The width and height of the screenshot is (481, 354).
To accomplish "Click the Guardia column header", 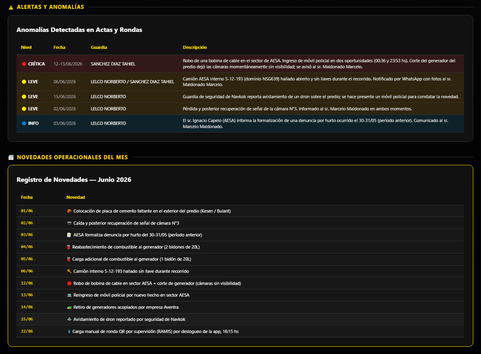I will [x=99, y=47].
